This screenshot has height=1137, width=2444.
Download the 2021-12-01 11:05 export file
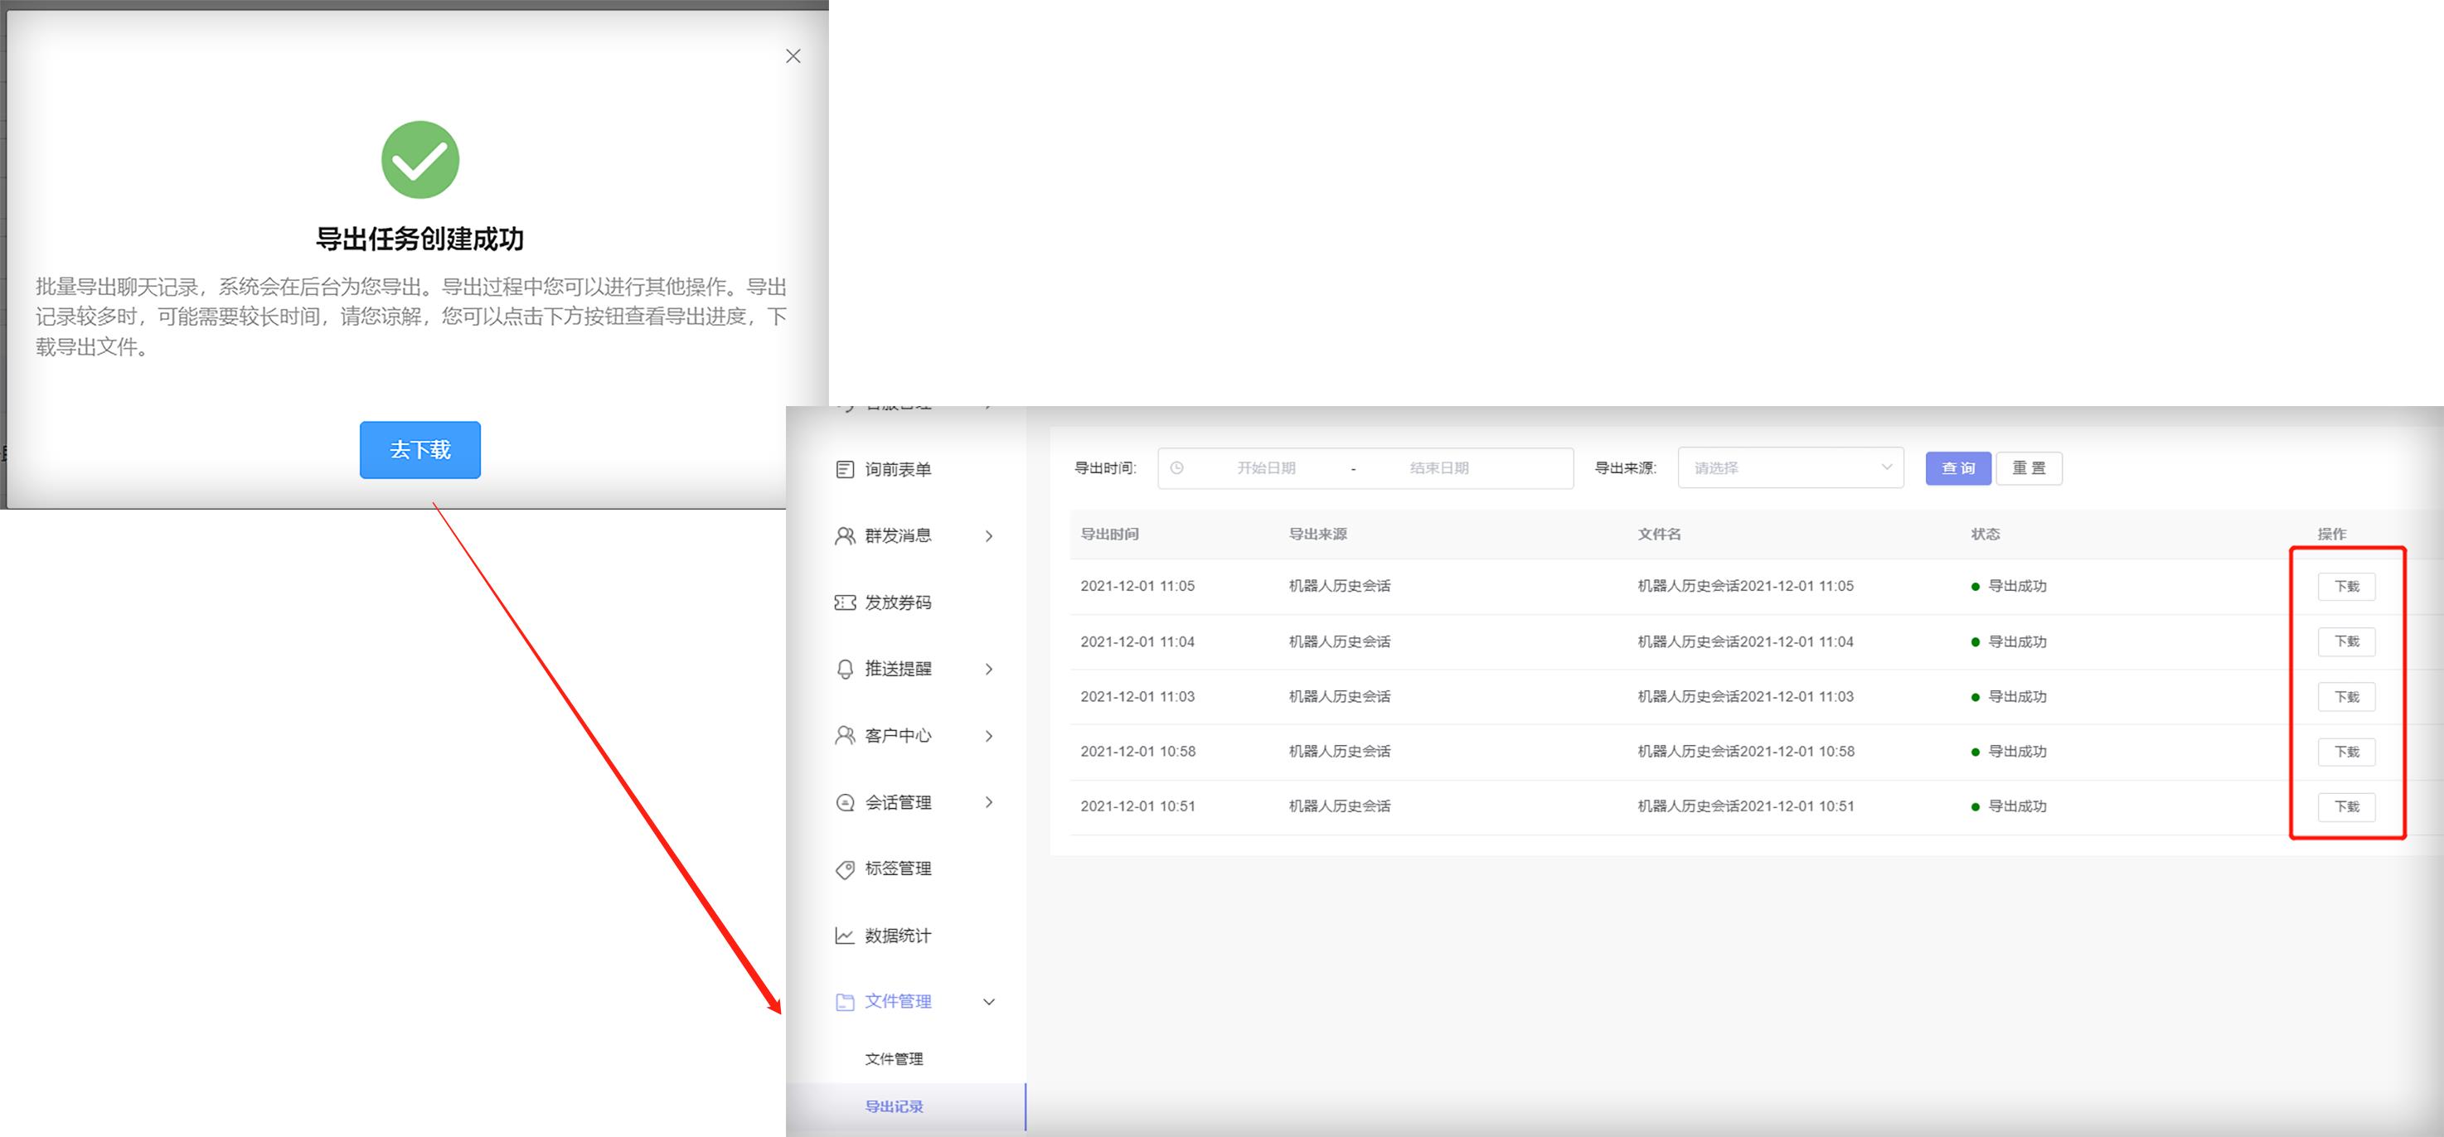(x=2346, y=585)
